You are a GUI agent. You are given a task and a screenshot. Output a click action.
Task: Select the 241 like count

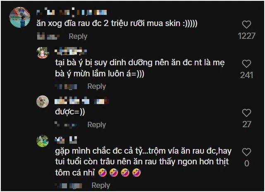(x=246, y=75)
